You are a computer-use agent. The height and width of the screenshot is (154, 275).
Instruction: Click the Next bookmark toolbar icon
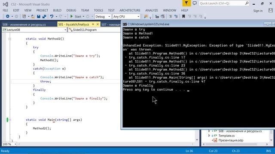[195, 16]
